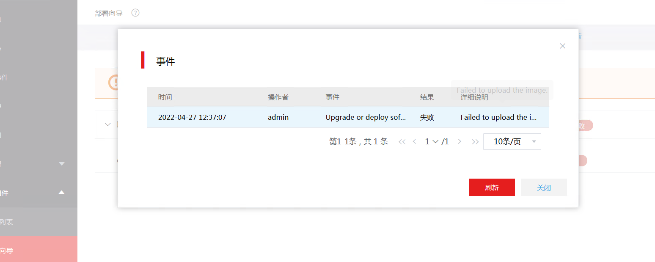Click the help icon beside 部署向导
The height and width of the screenshot is (262, 655).
(135, 13)
